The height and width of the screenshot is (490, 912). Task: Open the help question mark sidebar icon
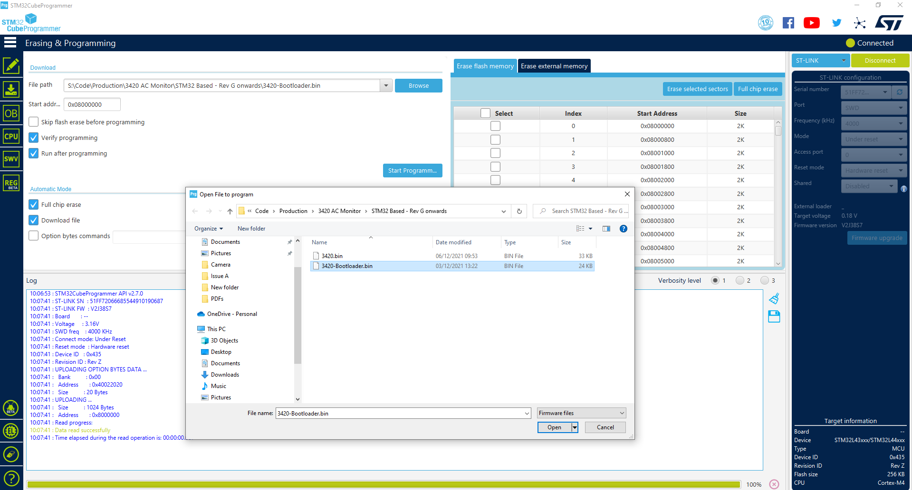11,478
